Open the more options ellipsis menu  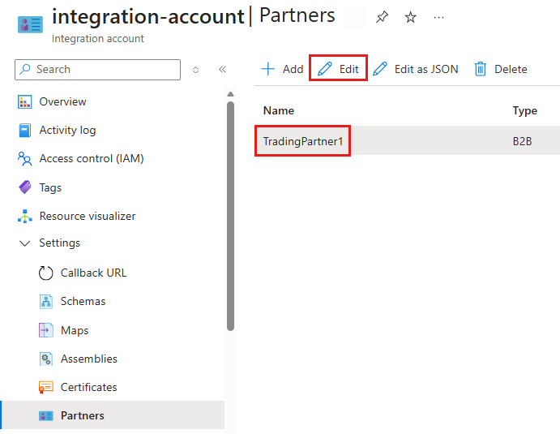(439, 17)
